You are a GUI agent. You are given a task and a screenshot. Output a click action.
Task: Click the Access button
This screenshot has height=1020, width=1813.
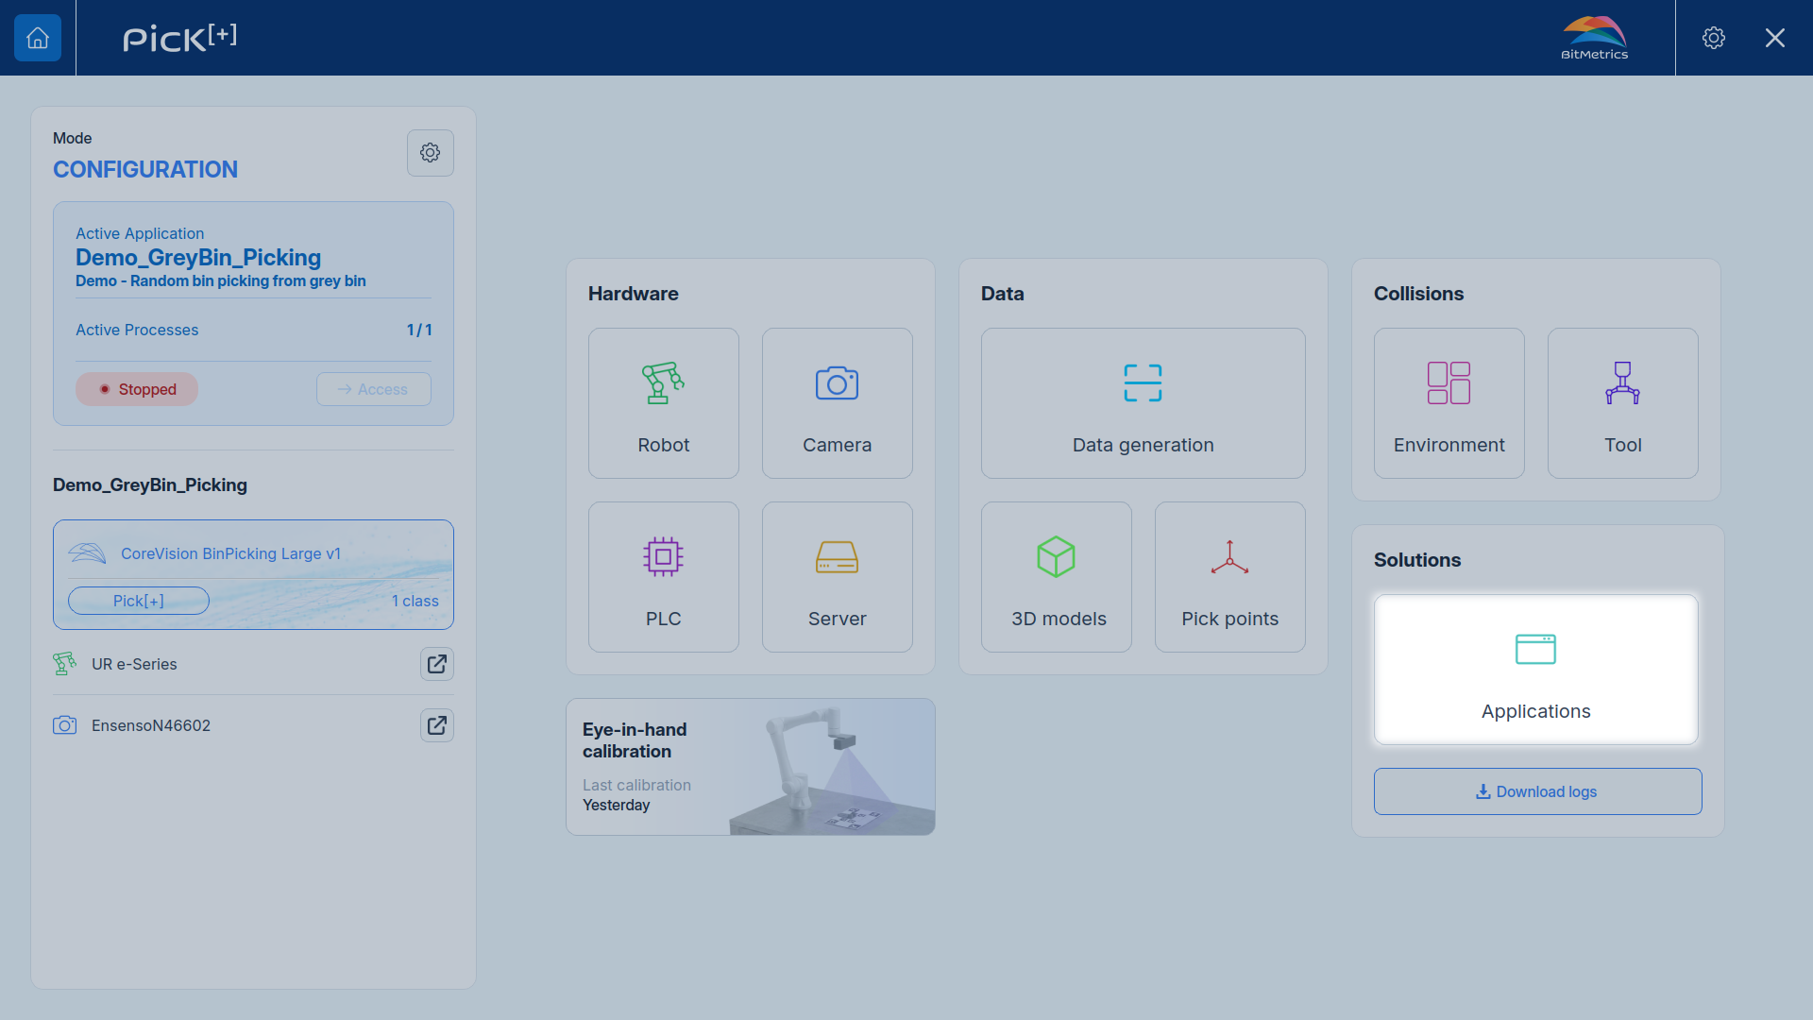pyautogui.click(x=374, y=389)
